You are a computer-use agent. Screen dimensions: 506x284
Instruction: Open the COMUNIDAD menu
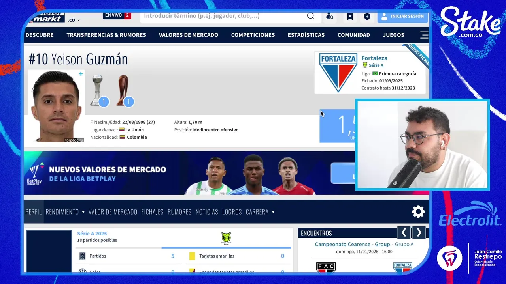coord(354,35)
